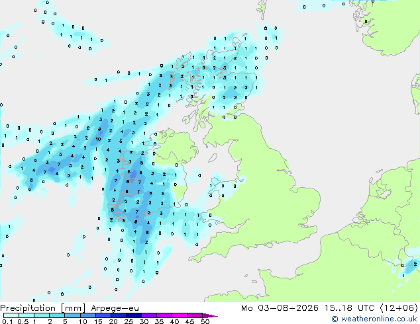
Task: Click legend scale value '0.5'
Action: pos(23,321)
